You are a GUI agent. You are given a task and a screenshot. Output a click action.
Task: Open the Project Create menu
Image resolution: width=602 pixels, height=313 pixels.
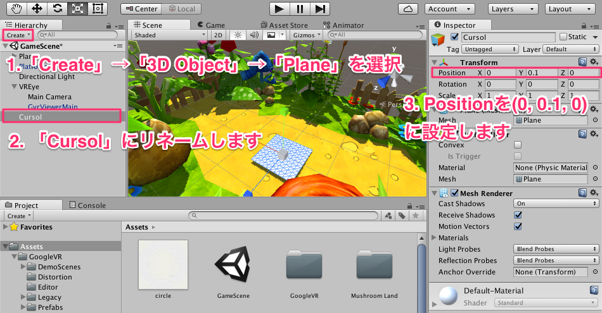point(18,216)
